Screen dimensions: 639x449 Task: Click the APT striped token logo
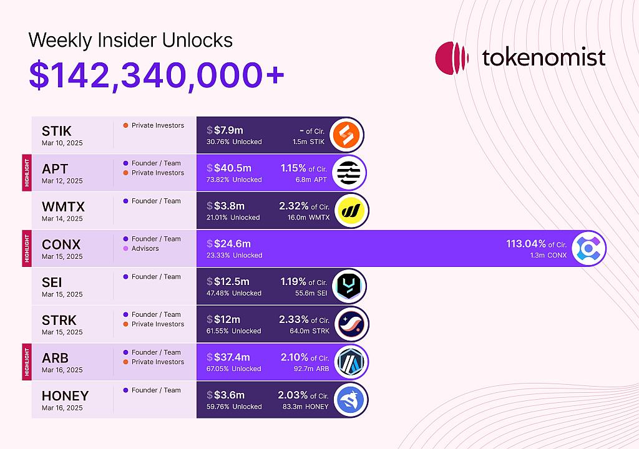[348, 173]
